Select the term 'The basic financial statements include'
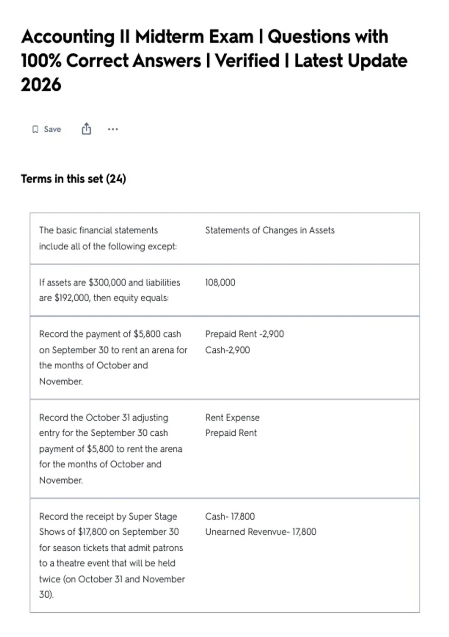This screenshot has height=637, width=449. click(108, 238)
